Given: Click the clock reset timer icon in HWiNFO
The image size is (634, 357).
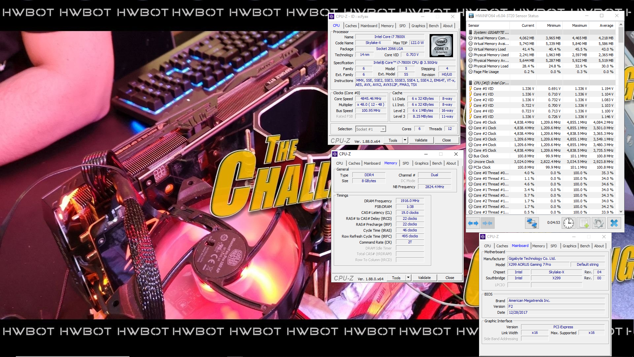Looking at the screenshot, I should pyautogui.click(x=568, y=223).
